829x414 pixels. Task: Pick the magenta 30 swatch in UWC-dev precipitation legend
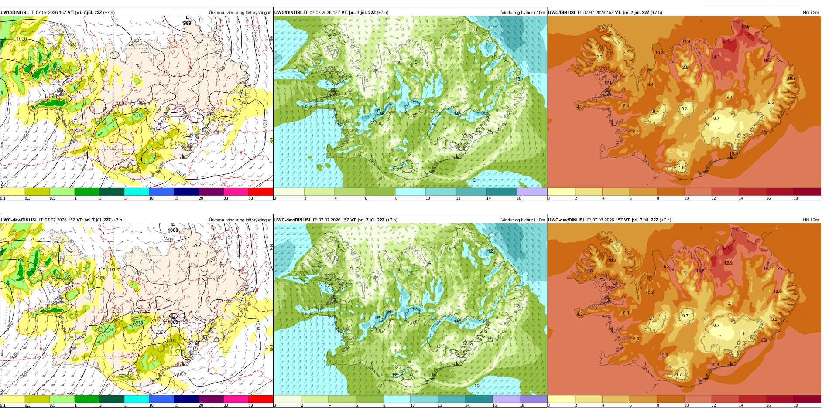[236, 399]
